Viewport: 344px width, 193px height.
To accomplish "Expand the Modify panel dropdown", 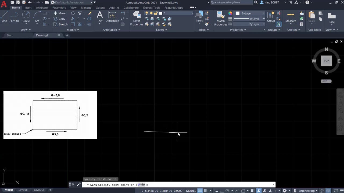I will coord(73,30).
